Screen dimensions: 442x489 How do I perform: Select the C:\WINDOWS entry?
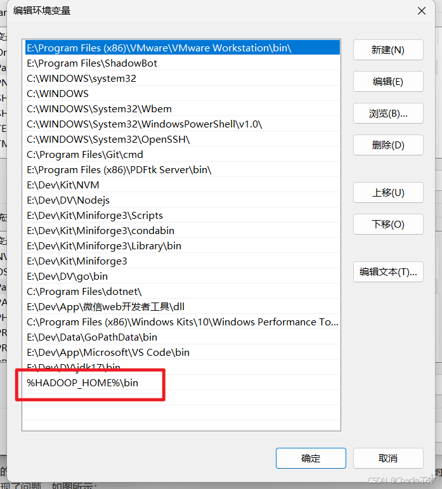click(x=181, y=94)
